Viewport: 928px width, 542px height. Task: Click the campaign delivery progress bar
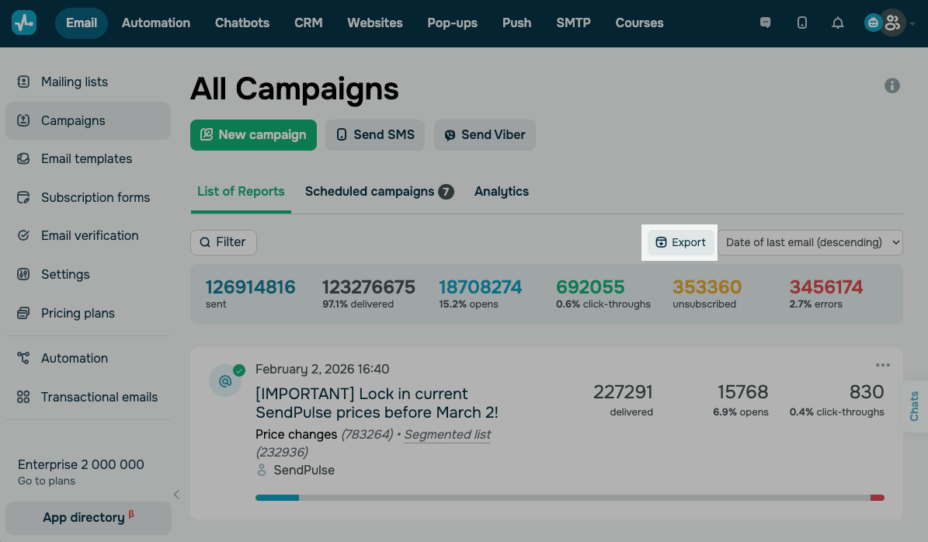[x=569, y=498]
